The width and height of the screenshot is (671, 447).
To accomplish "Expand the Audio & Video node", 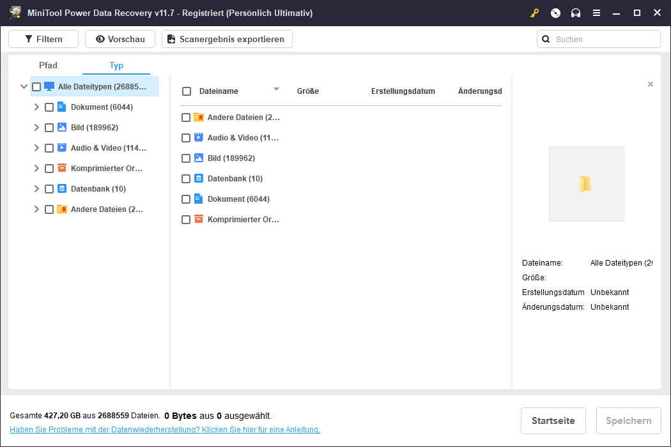I will 36,148.
